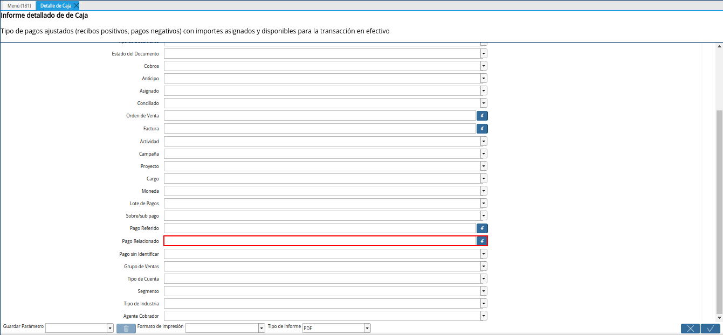Click the Tipo de informe label
This screenshot has height=335, width=723.
[284, 326]
